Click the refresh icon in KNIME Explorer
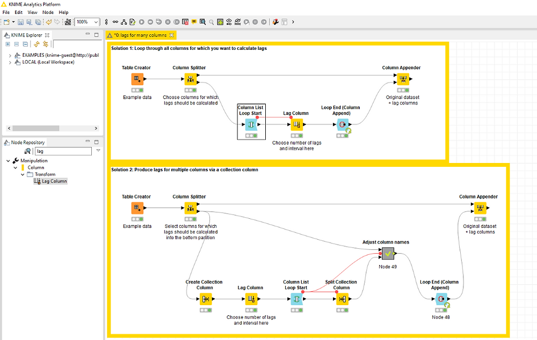The image size is (537, 340). (37, 44)
